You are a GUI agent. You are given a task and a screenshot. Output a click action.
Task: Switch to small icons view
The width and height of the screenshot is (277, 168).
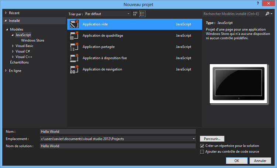[135, 14]
